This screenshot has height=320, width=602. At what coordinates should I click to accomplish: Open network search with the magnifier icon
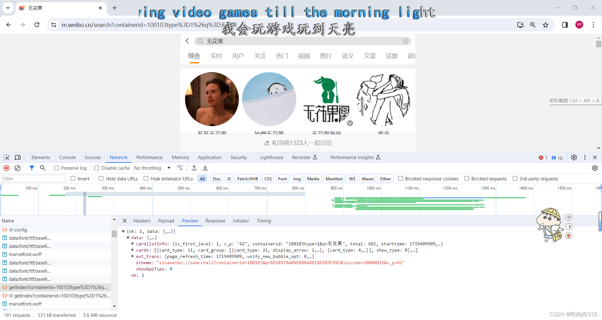pos(43,168)
